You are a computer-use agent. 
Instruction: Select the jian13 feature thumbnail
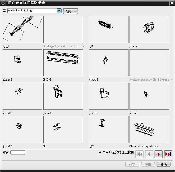(x=22, y=130)
